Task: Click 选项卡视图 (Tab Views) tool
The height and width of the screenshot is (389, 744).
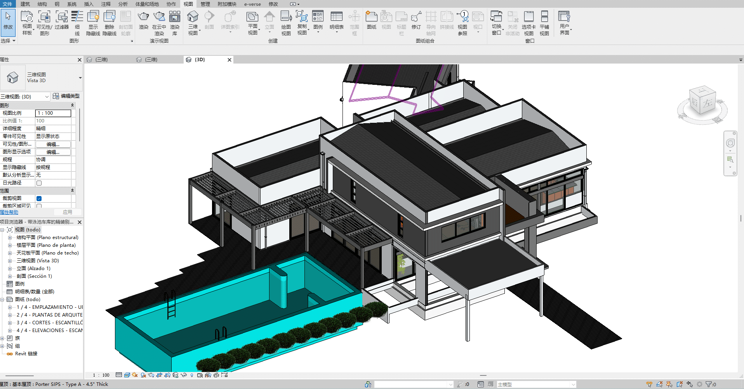Action: 528,22
